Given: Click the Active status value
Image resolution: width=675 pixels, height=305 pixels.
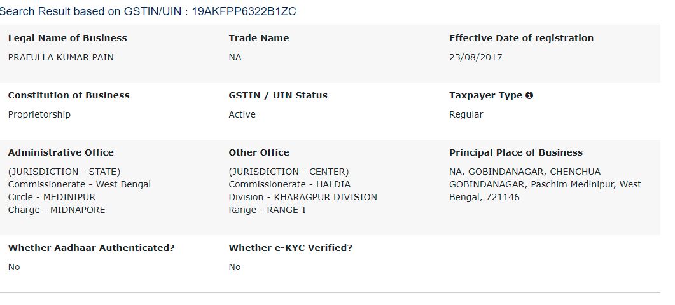Looking at the screenshot, I should coord(242,114).
